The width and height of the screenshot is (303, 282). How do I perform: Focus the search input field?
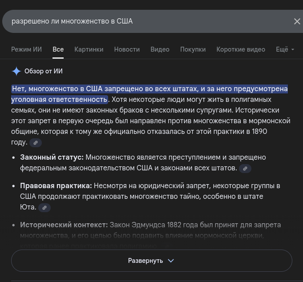[142, 21]
